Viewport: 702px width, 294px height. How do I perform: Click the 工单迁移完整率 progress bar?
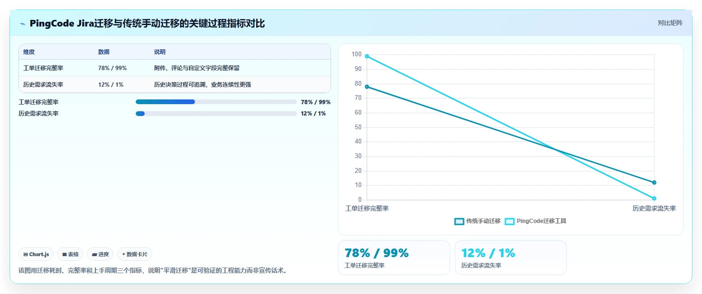[216, 102]
